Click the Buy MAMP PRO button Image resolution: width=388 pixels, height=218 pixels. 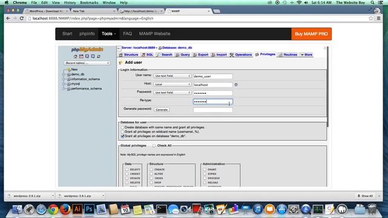point(311,34)
